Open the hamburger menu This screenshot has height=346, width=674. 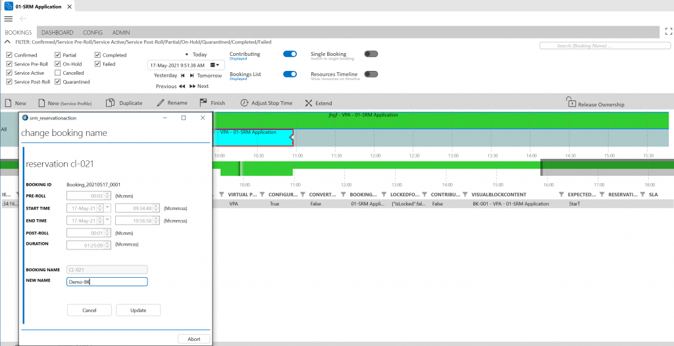coord(8,19)
